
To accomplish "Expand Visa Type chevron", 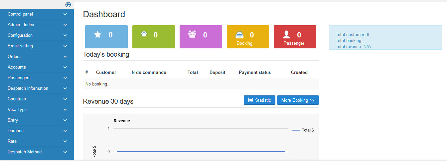I will (65, 110).
